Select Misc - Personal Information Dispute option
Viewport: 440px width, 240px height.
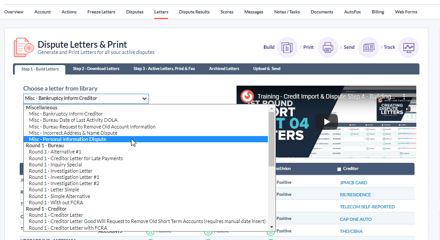coord(68,139)
